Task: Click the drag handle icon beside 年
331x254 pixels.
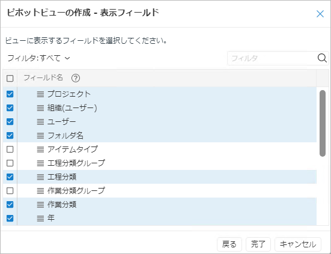Action: click(40, 219)
